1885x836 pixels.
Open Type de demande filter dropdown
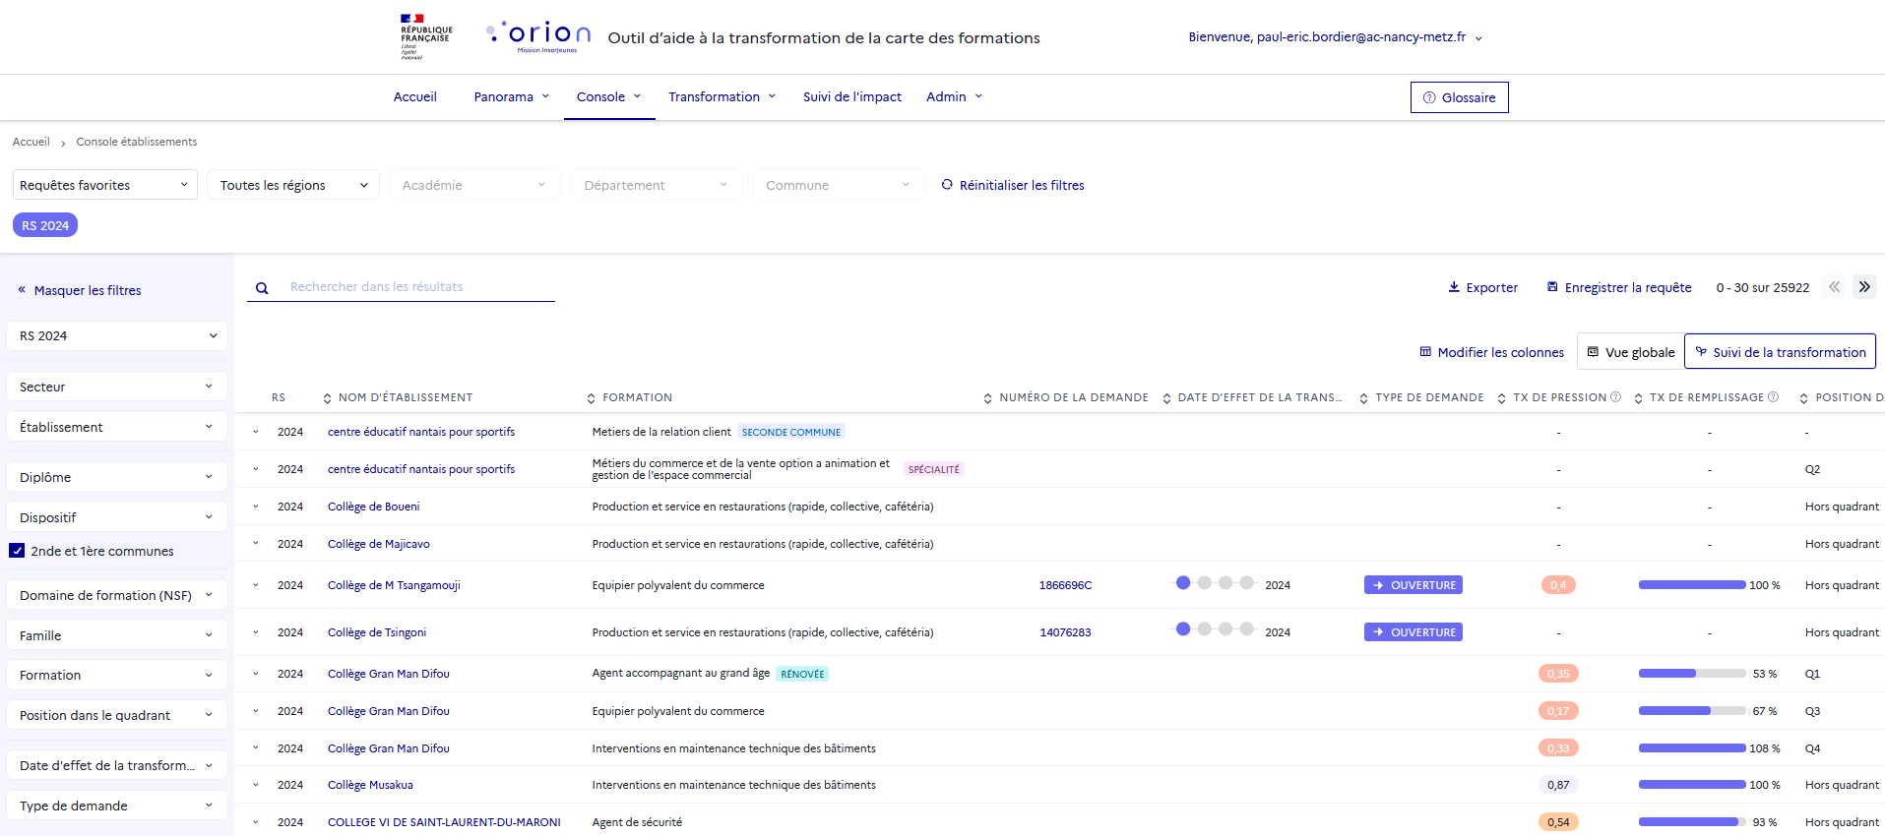(x=117, y=806)
